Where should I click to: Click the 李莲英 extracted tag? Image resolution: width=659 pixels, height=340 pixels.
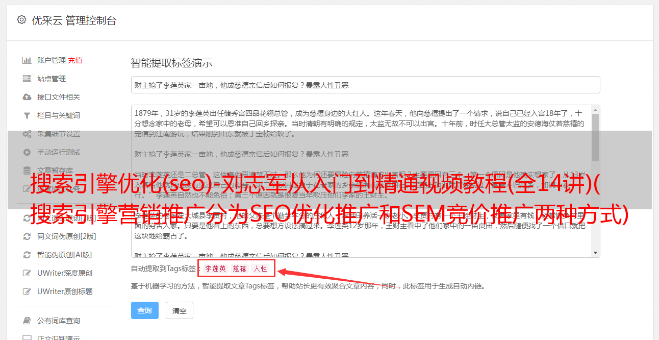(x=215, y=269)
